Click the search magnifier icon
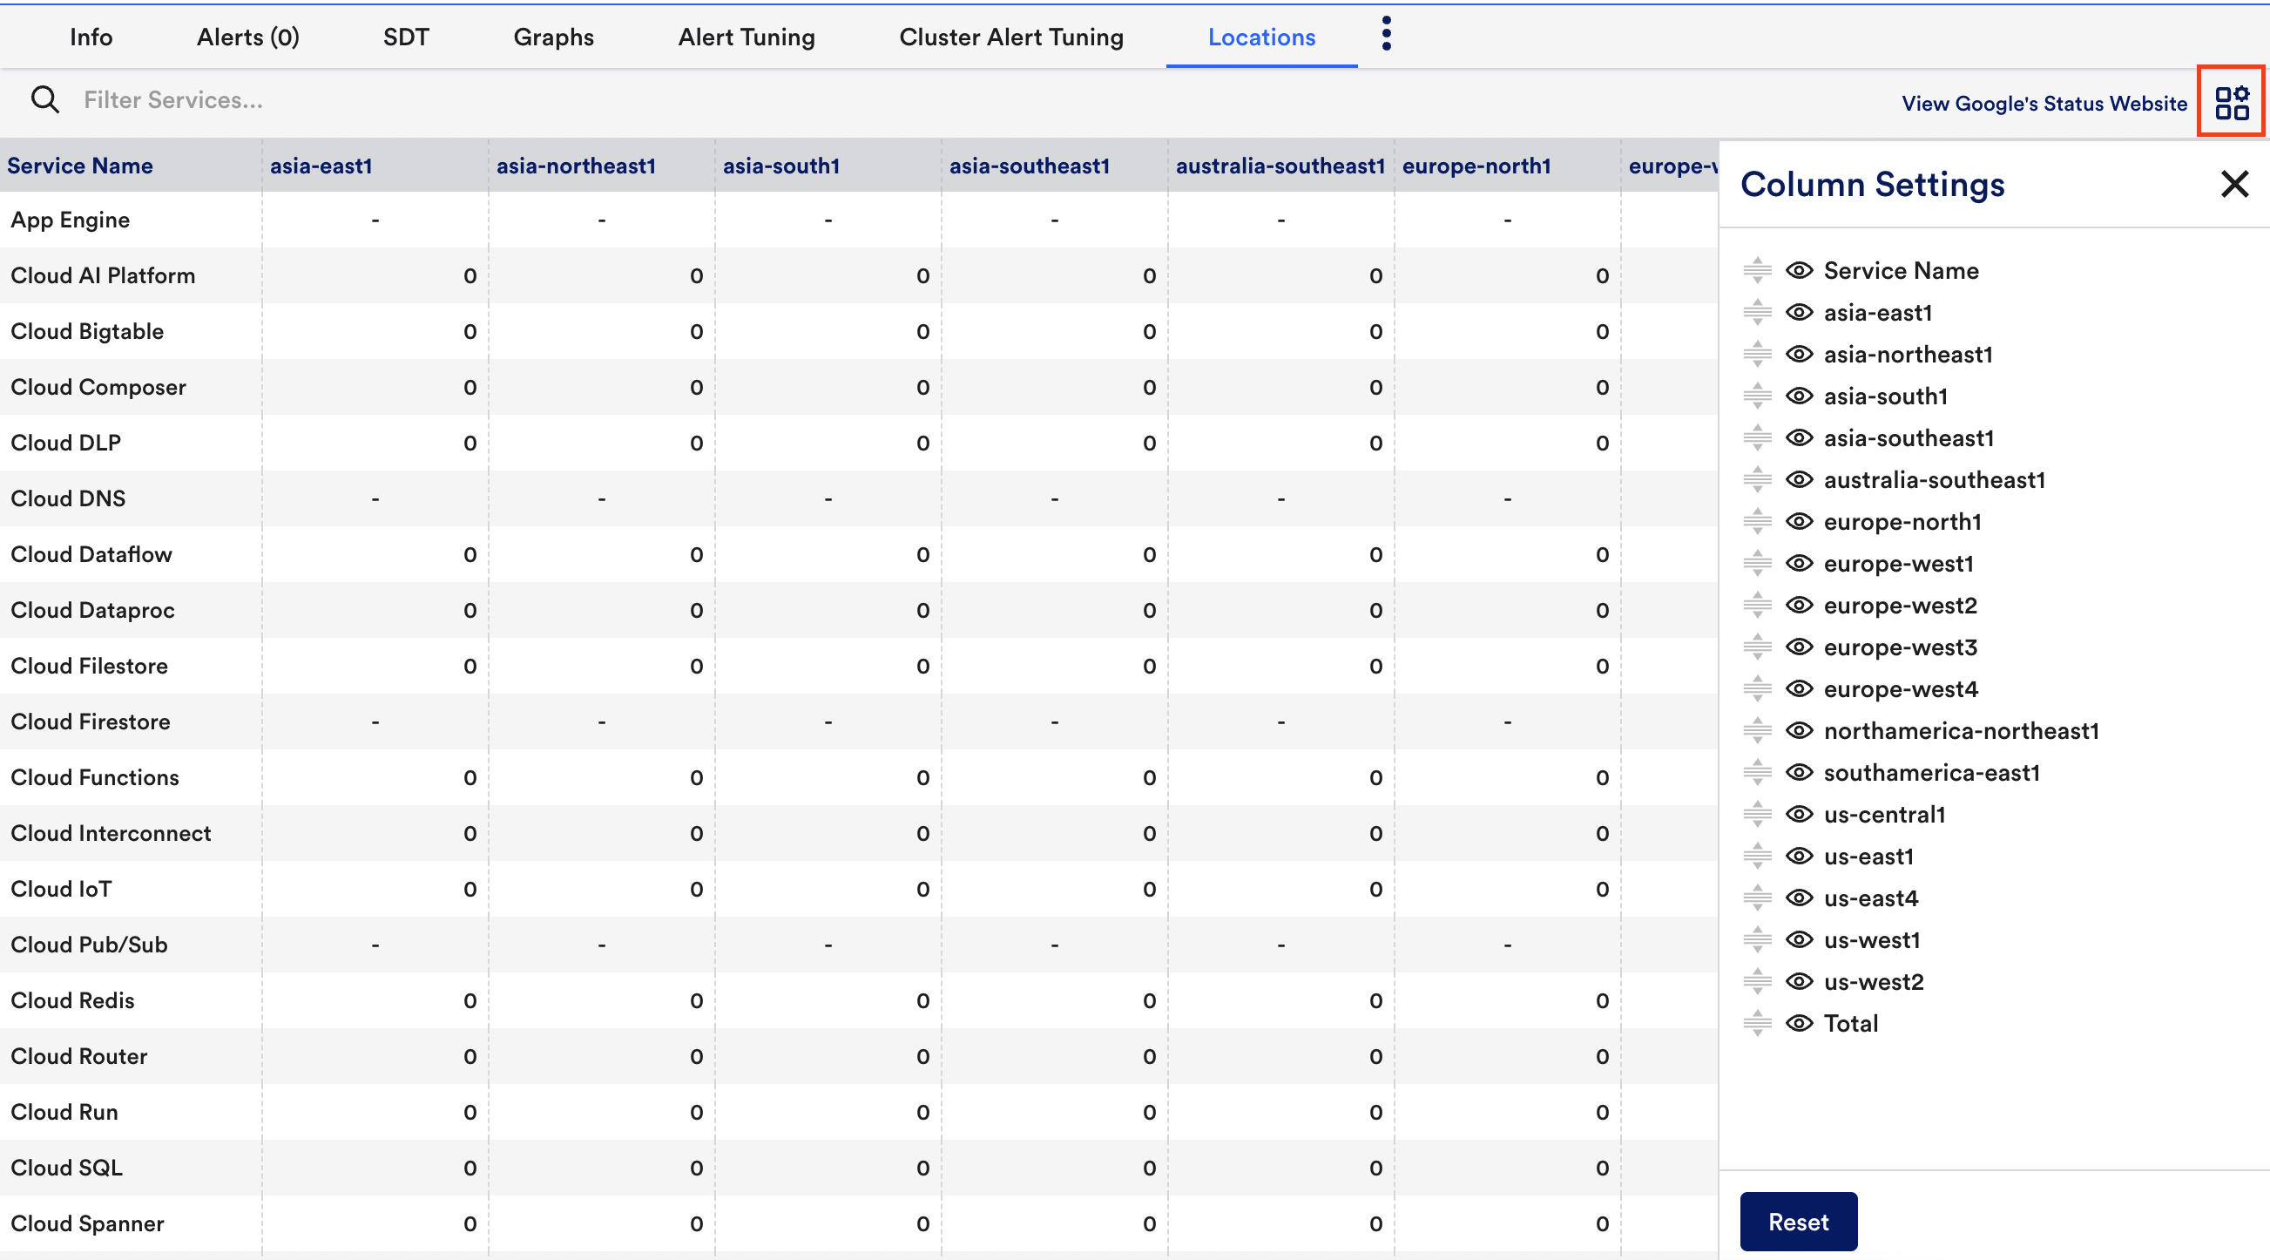Image resolution: width=2270 pixels, height=1260 pixels. point(45,99)
